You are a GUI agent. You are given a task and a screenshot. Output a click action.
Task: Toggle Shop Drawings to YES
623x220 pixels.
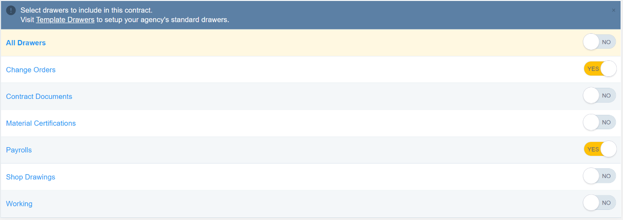(x=599, y=177)
